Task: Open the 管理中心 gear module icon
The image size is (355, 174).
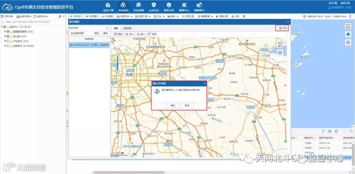Action: (x=184, y=5)
